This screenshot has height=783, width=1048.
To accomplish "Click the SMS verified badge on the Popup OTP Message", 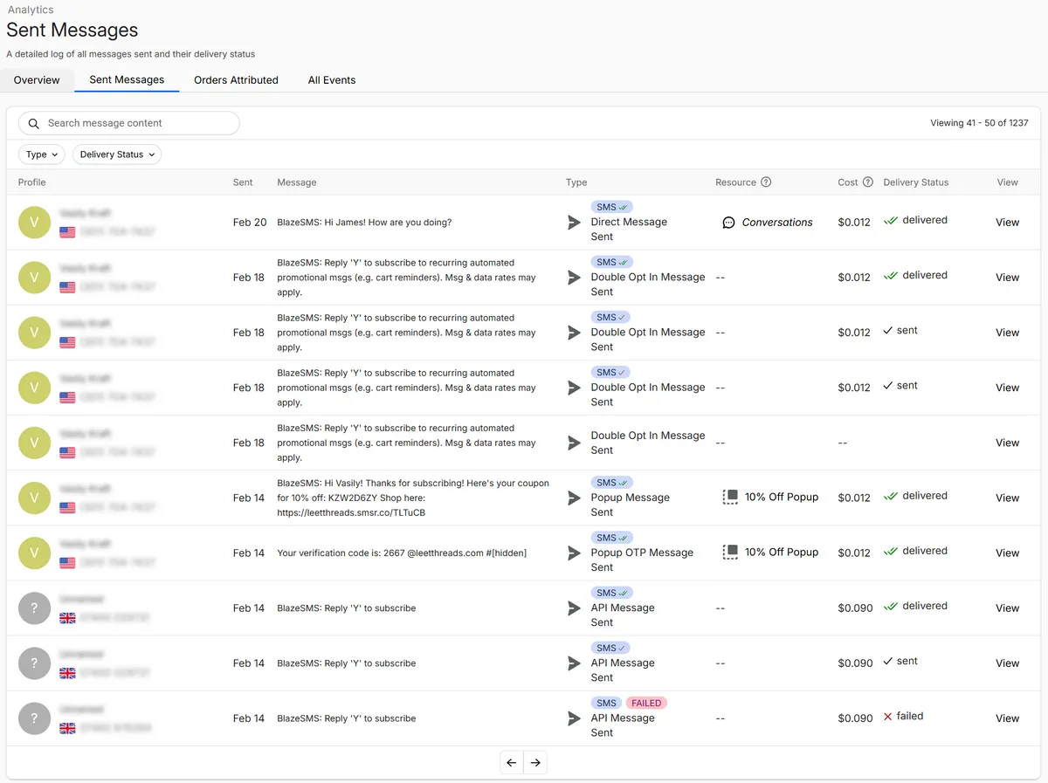I will pos(611,537).
